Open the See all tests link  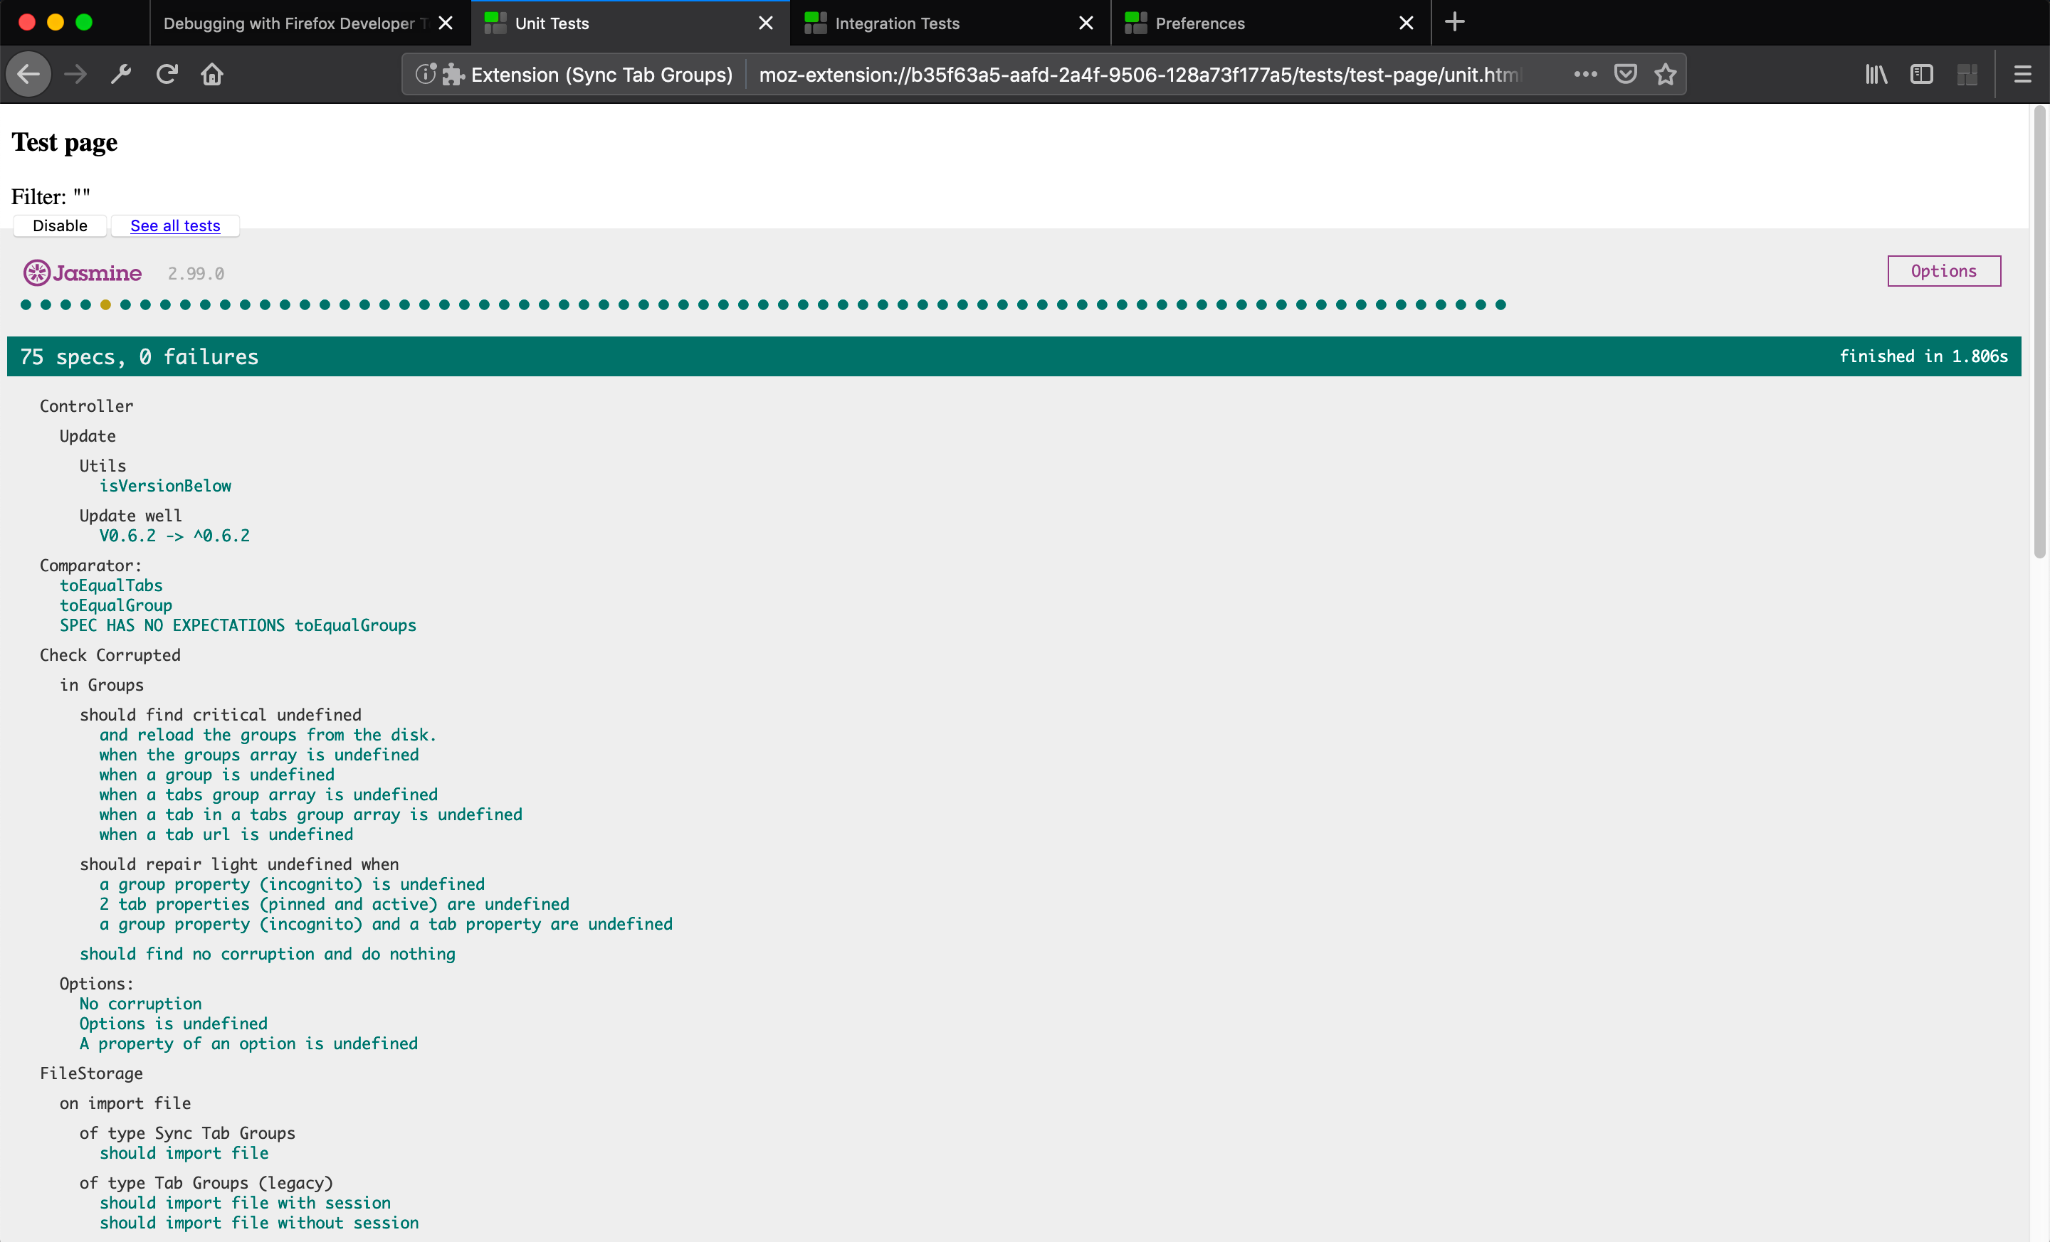tap(176, 226)
